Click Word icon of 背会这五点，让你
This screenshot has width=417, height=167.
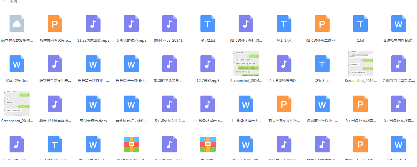point(131,104)
